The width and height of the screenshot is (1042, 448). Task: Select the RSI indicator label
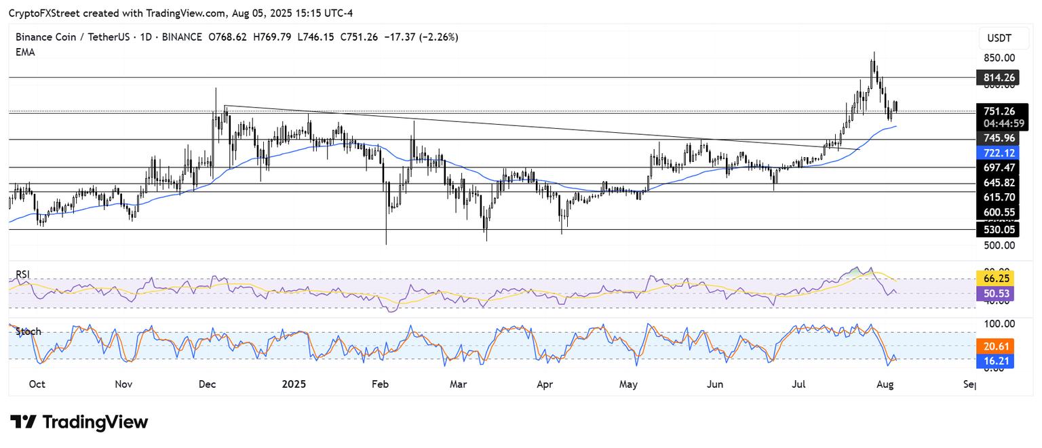(x=23, y=274)
